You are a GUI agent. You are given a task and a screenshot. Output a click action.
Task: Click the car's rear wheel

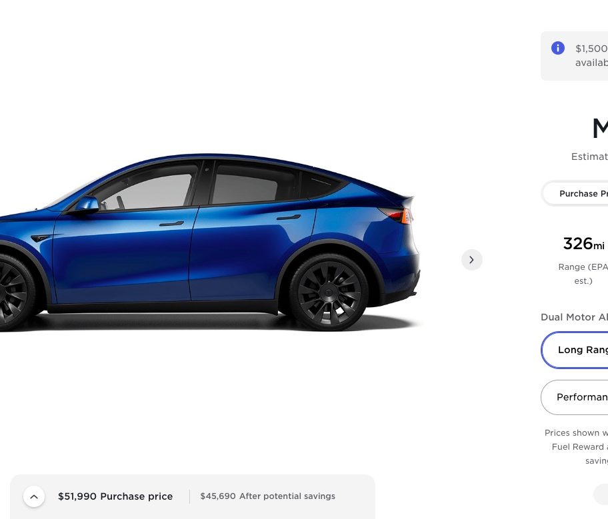coord(329,292)
